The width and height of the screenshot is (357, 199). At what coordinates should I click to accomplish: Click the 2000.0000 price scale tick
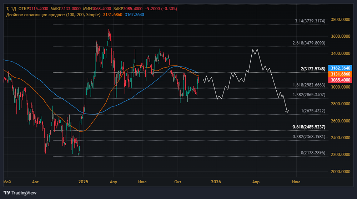340,172
